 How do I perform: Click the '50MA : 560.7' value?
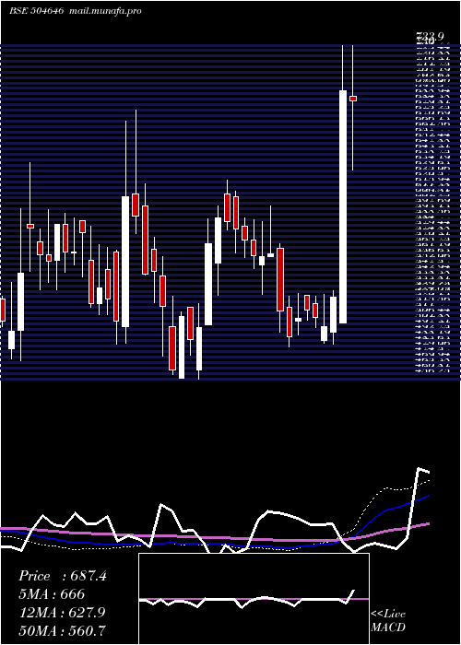[62, 630]
